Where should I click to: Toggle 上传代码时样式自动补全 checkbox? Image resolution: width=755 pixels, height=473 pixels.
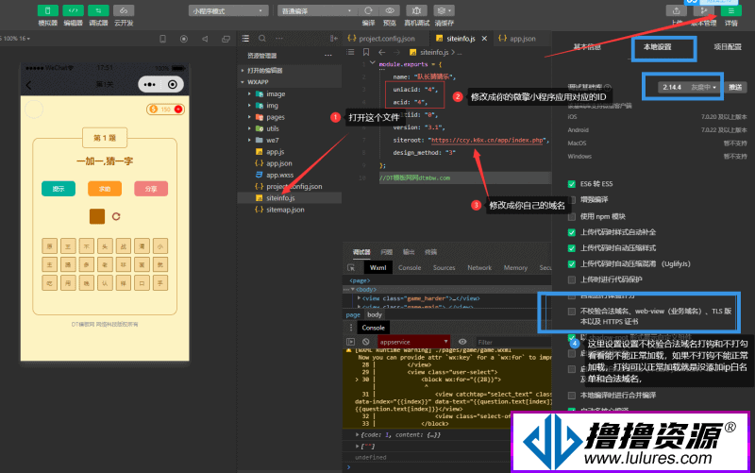572,232
